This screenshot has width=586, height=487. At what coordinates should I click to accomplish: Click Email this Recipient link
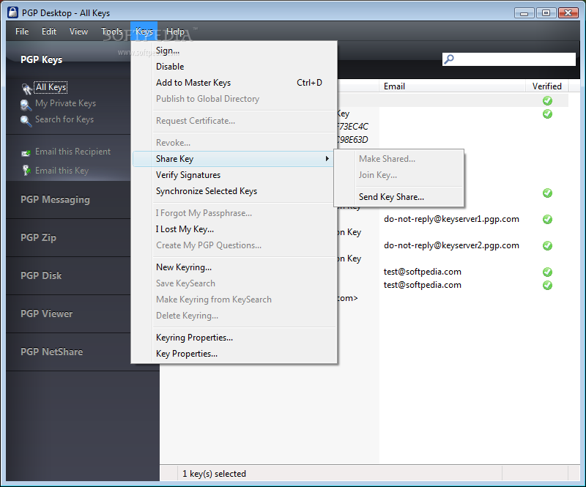coord(73,152)
